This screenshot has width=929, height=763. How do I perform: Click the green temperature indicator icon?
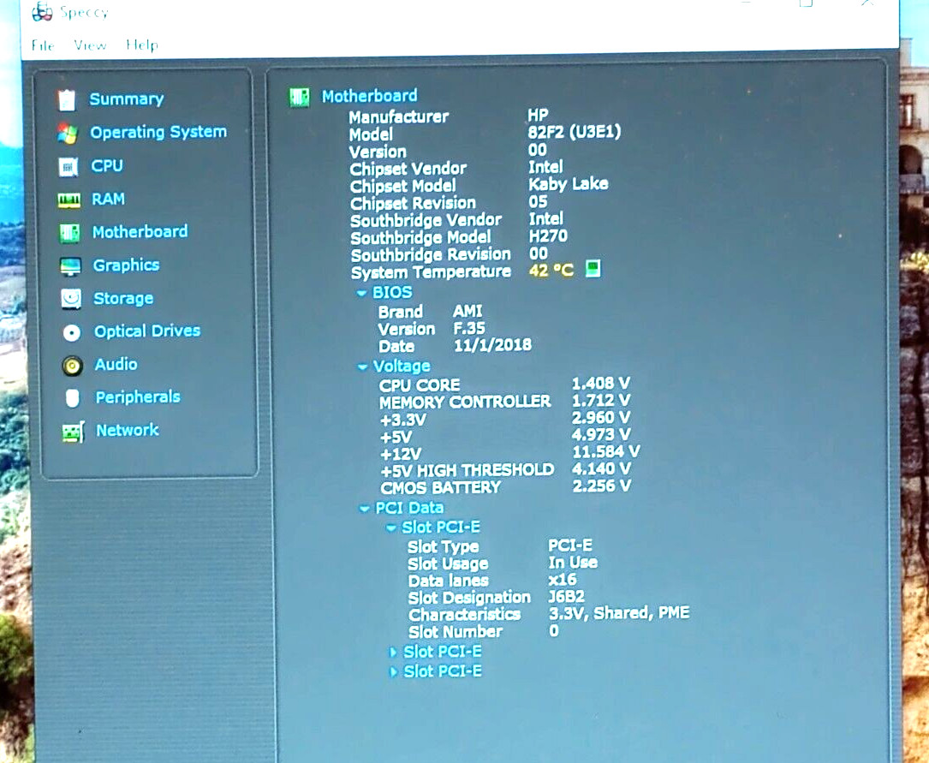pos(593,268)
